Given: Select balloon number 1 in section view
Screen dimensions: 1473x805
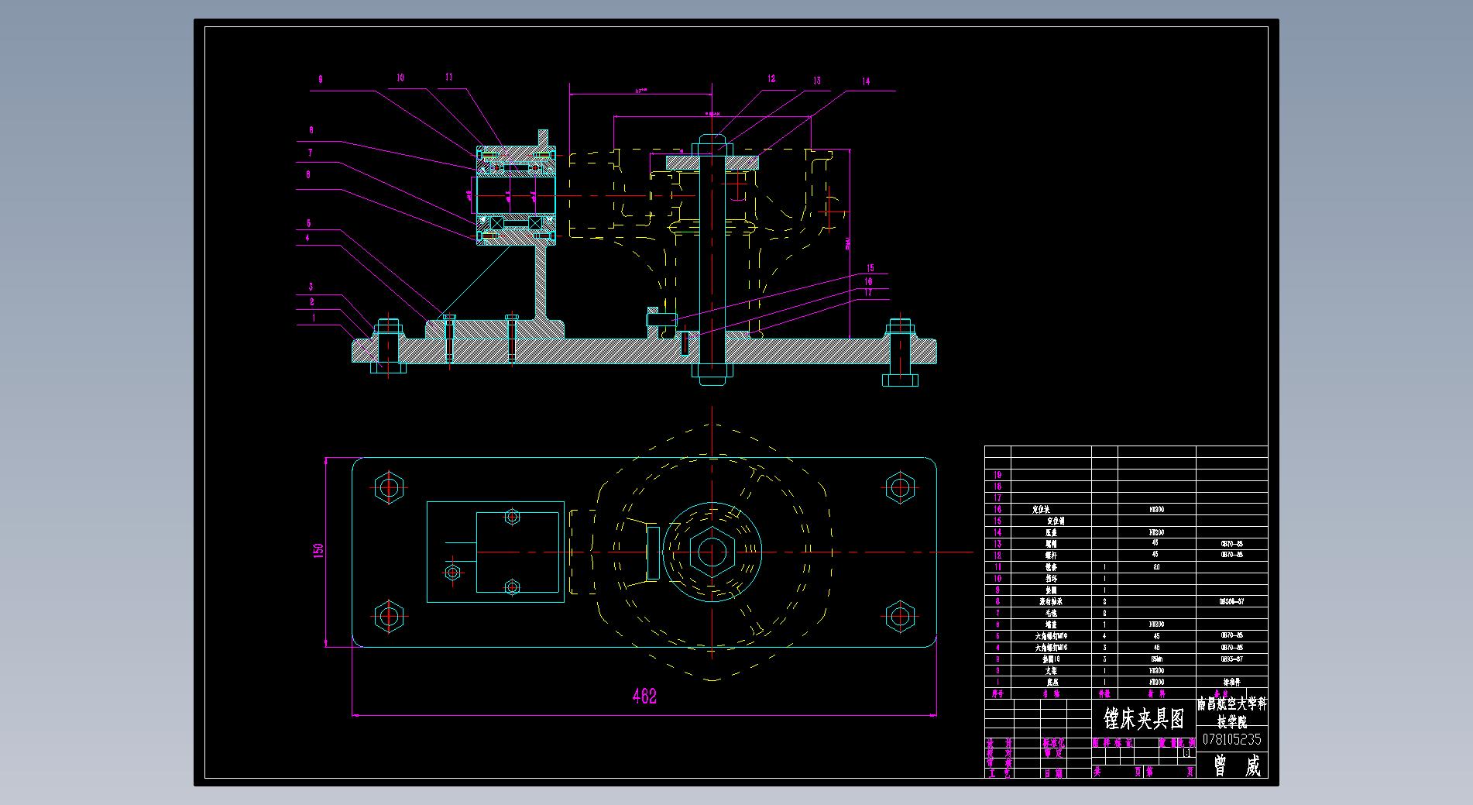Looking at the screenshot, I should (313, 318).
